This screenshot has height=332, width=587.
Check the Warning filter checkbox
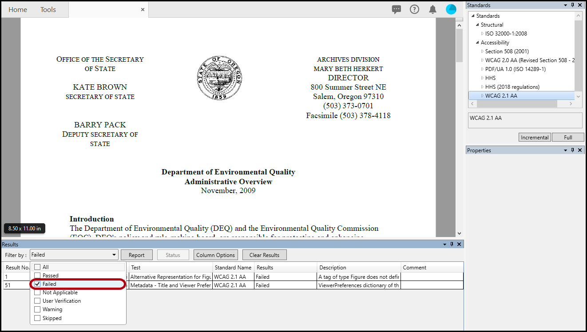point(37,309)
